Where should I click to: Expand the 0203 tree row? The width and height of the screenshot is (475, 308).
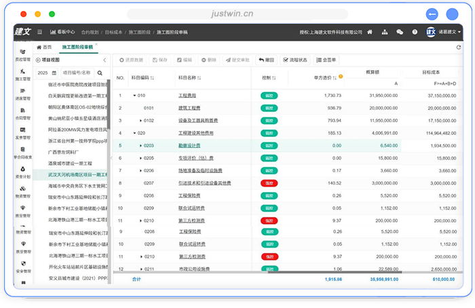point(140,146)
